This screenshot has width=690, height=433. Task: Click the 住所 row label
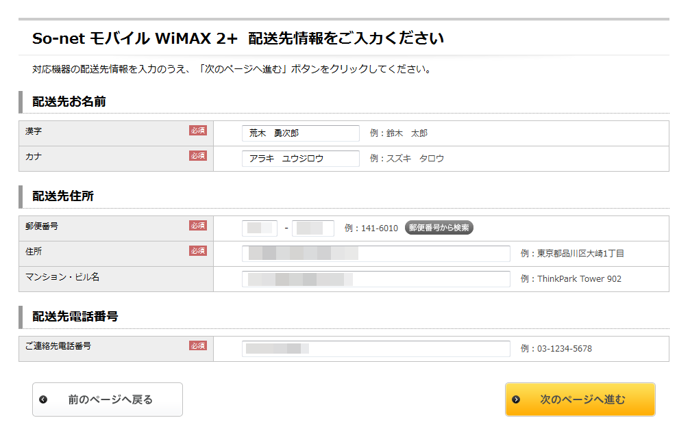[34, 251]
